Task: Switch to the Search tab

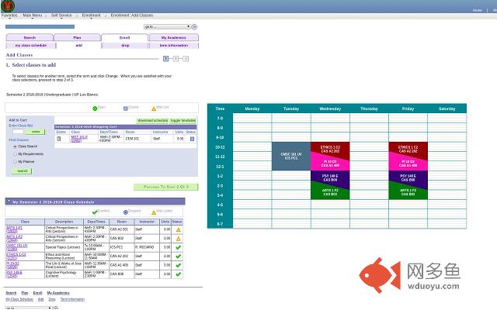Action: 30,38
